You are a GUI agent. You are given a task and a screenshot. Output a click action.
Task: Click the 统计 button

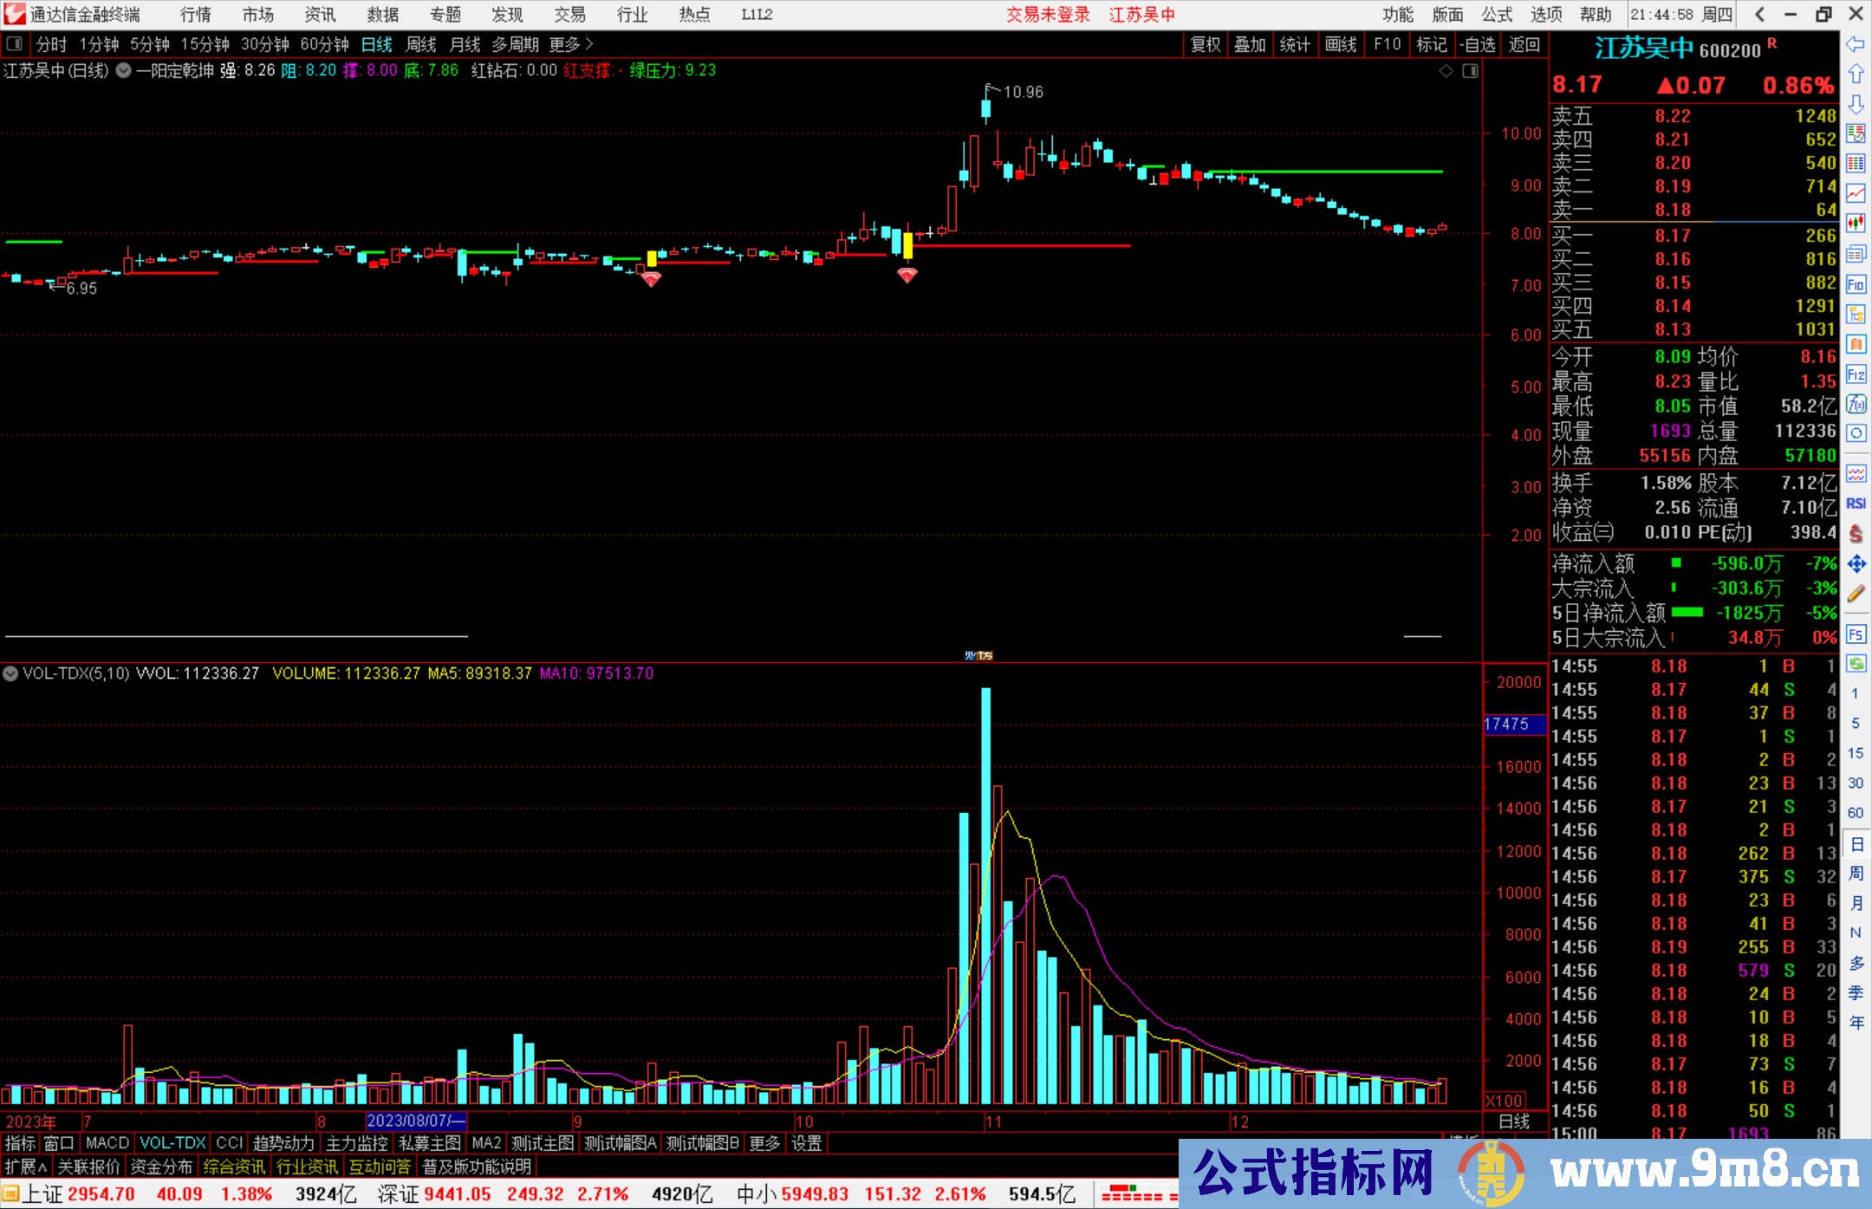pos(1295,44)
